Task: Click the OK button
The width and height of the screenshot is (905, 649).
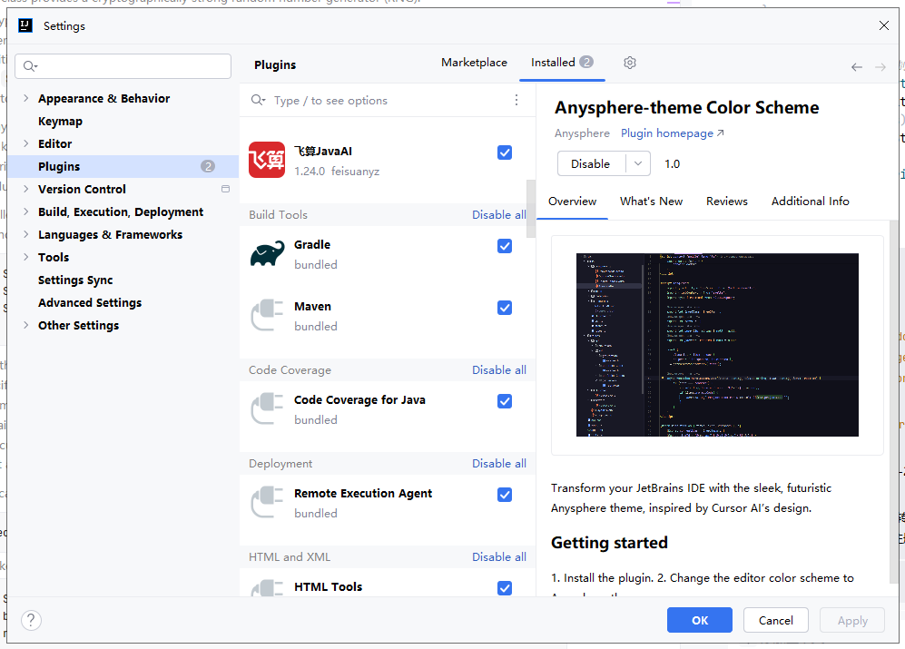Action: point(700,620)
